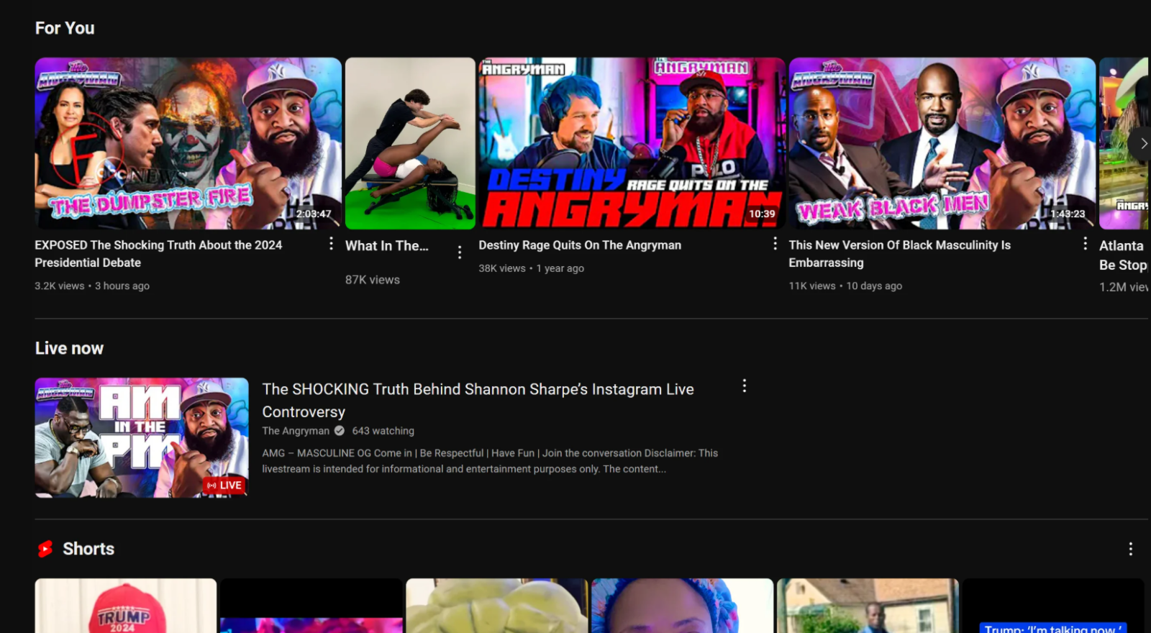Open the cut-off Atlanta video thumbnail
This screenshot has width=1151, height=633.
[1124, 143]
